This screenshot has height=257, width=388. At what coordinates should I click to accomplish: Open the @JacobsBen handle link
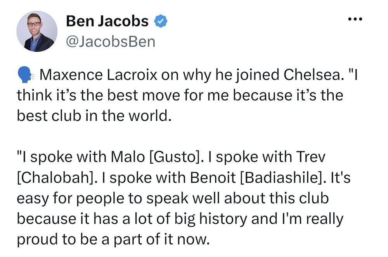[x=111, y=42]
